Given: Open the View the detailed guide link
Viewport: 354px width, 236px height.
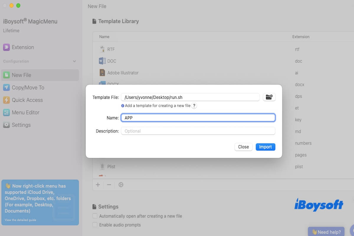Looking at the screenshot, I should [20, 220].
